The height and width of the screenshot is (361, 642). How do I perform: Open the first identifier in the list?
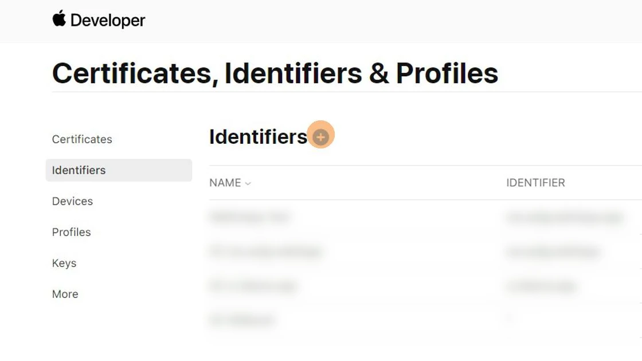click(250, 218)
